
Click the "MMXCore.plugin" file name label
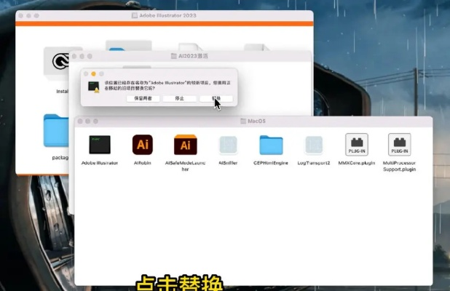pos(357,163)
